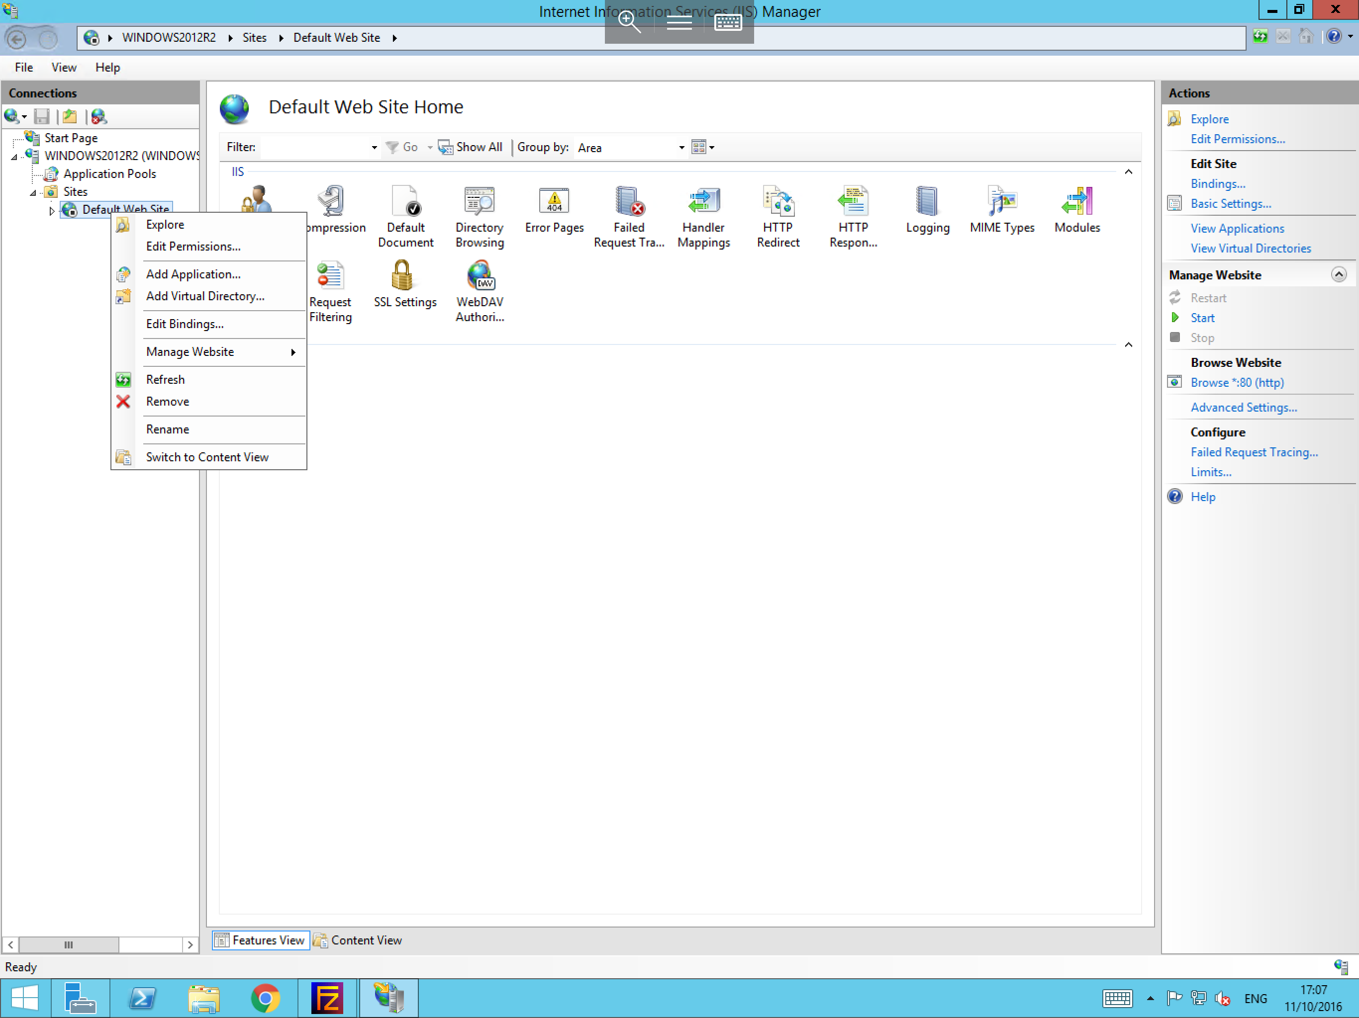Select Application Pools in Connections tree
This screenshot has width=1359, height=1018.
109,174
